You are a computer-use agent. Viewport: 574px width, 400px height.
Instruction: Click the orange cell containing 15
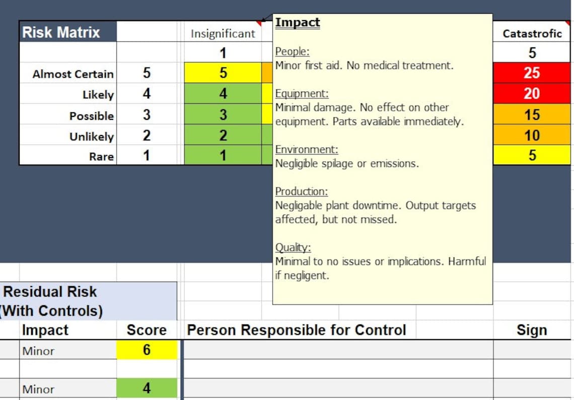tap(532, 114)
